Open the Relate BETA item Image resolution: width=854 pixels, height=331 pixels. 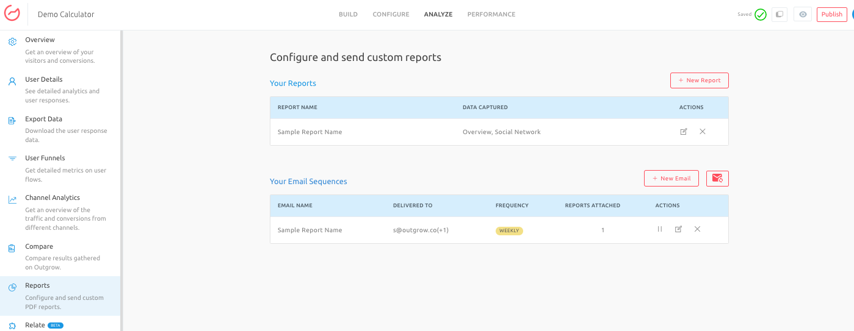coord(60,325)
